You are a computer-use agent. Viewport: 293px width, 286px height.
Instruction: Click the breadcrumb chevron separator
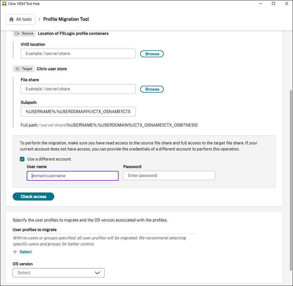39,19
